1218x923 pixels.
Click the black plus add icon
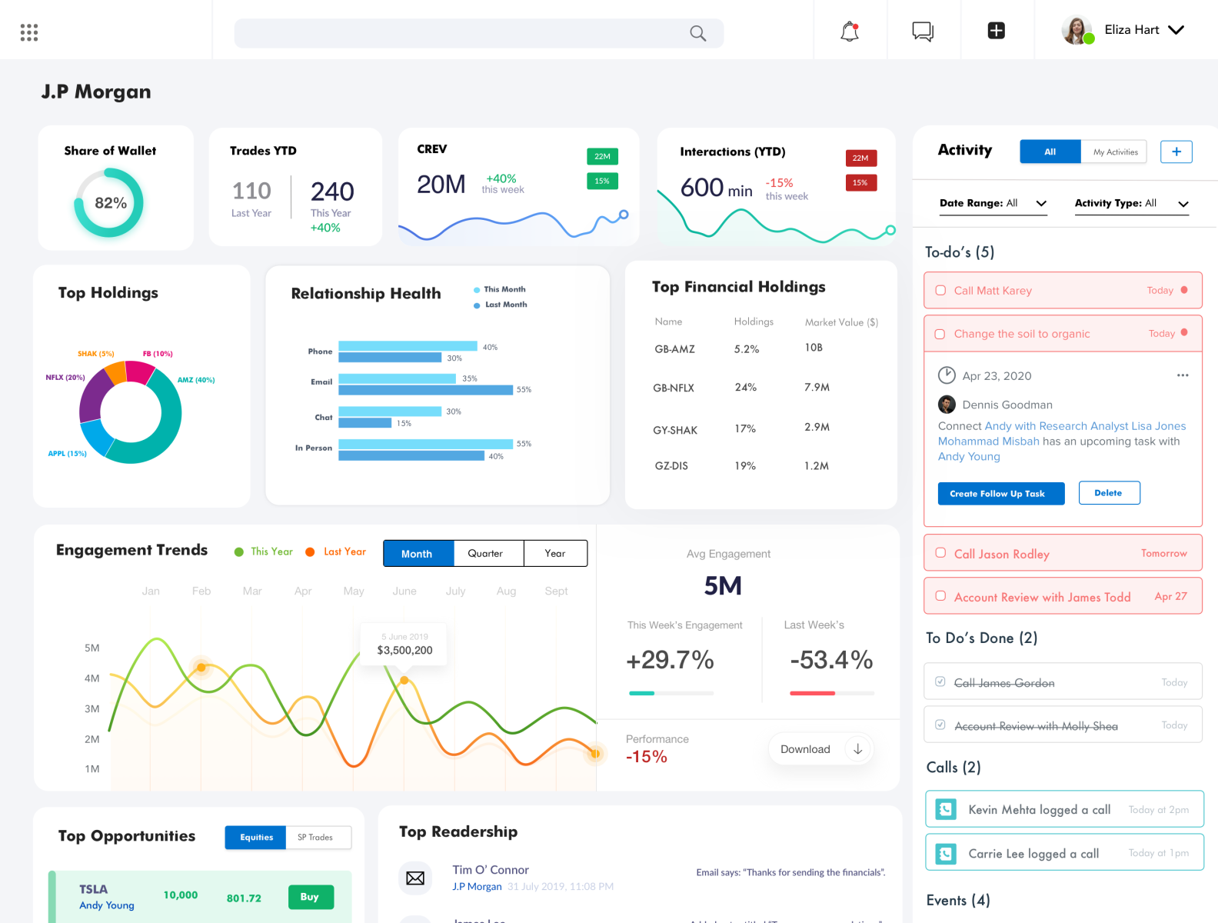pos(997,31)
